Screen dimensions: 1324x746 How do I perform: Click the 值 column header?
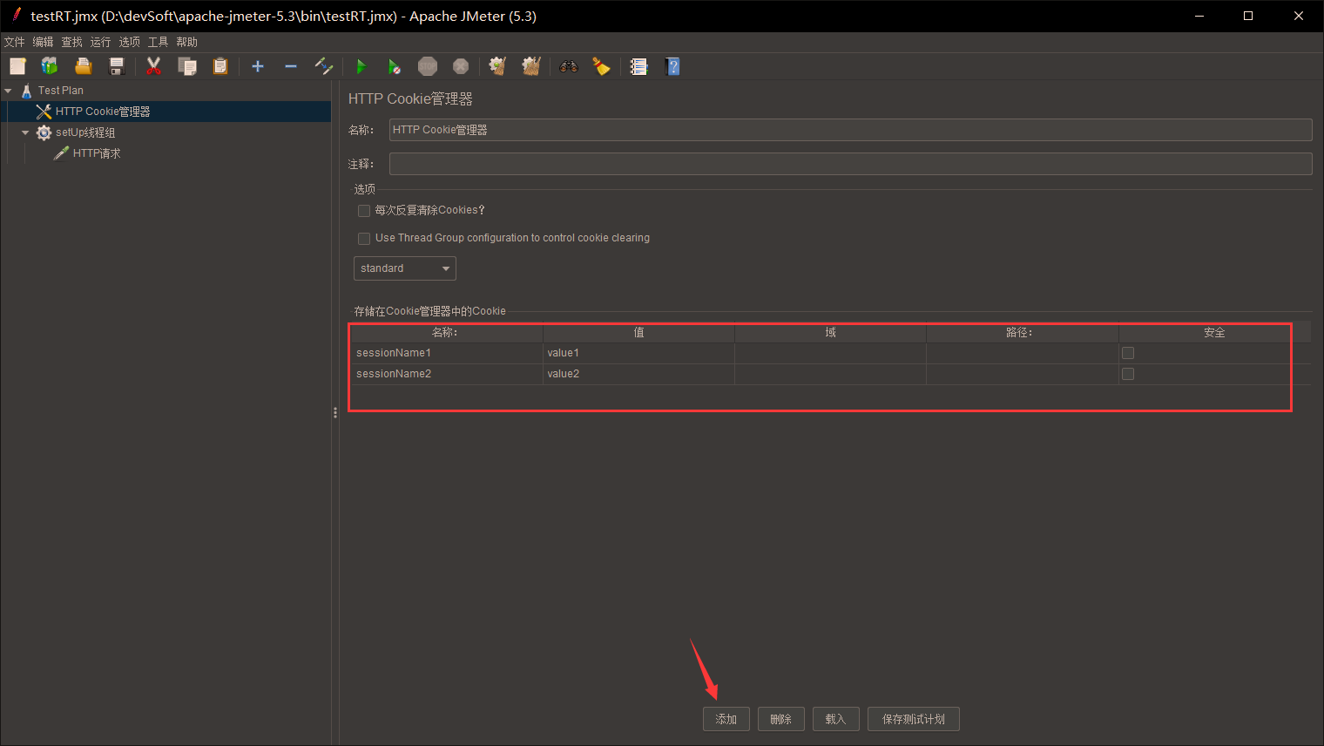coord(638,332)
